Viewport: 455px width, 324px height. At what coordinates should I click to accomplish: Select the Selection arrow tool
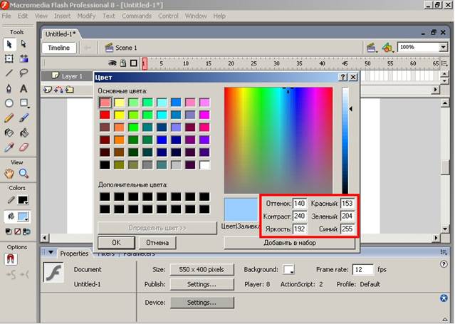(9, 44)
